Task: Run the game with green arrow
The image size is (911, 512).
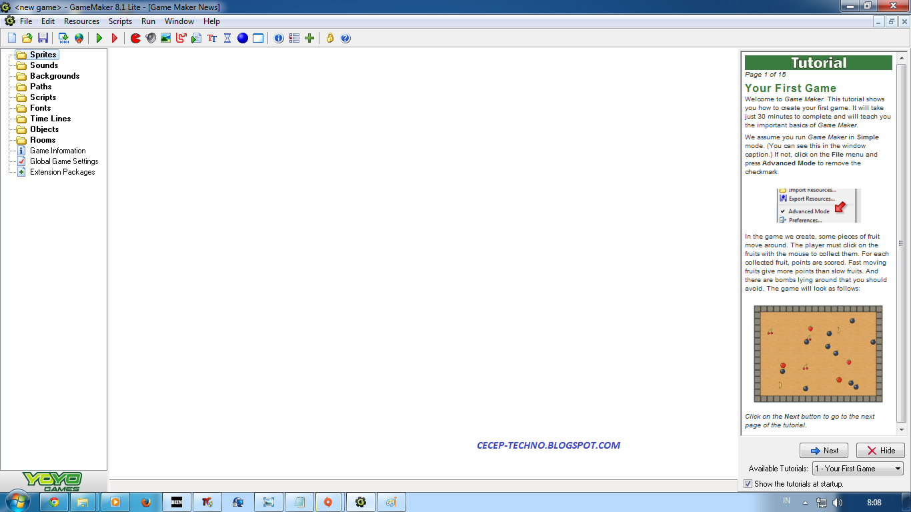Action: click(99, 38)
